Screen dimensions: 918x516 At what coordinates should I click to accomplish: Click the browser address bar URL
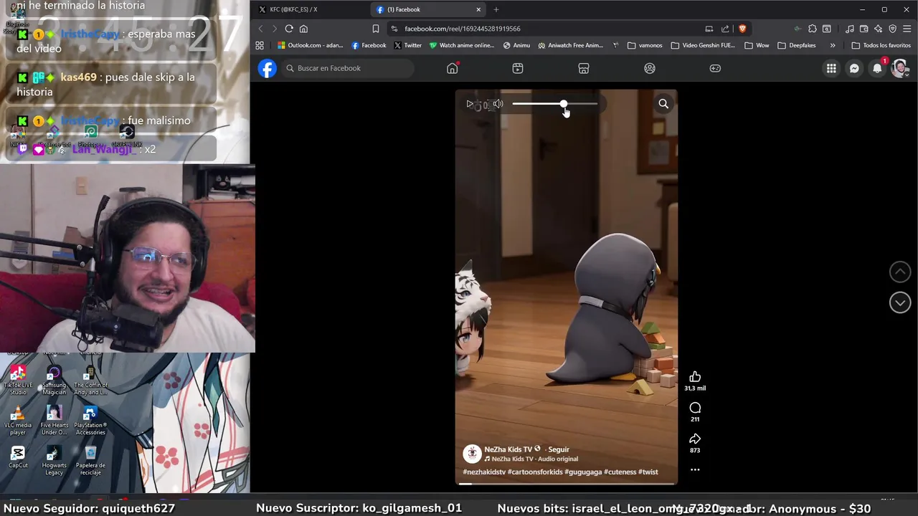(463, 29)
